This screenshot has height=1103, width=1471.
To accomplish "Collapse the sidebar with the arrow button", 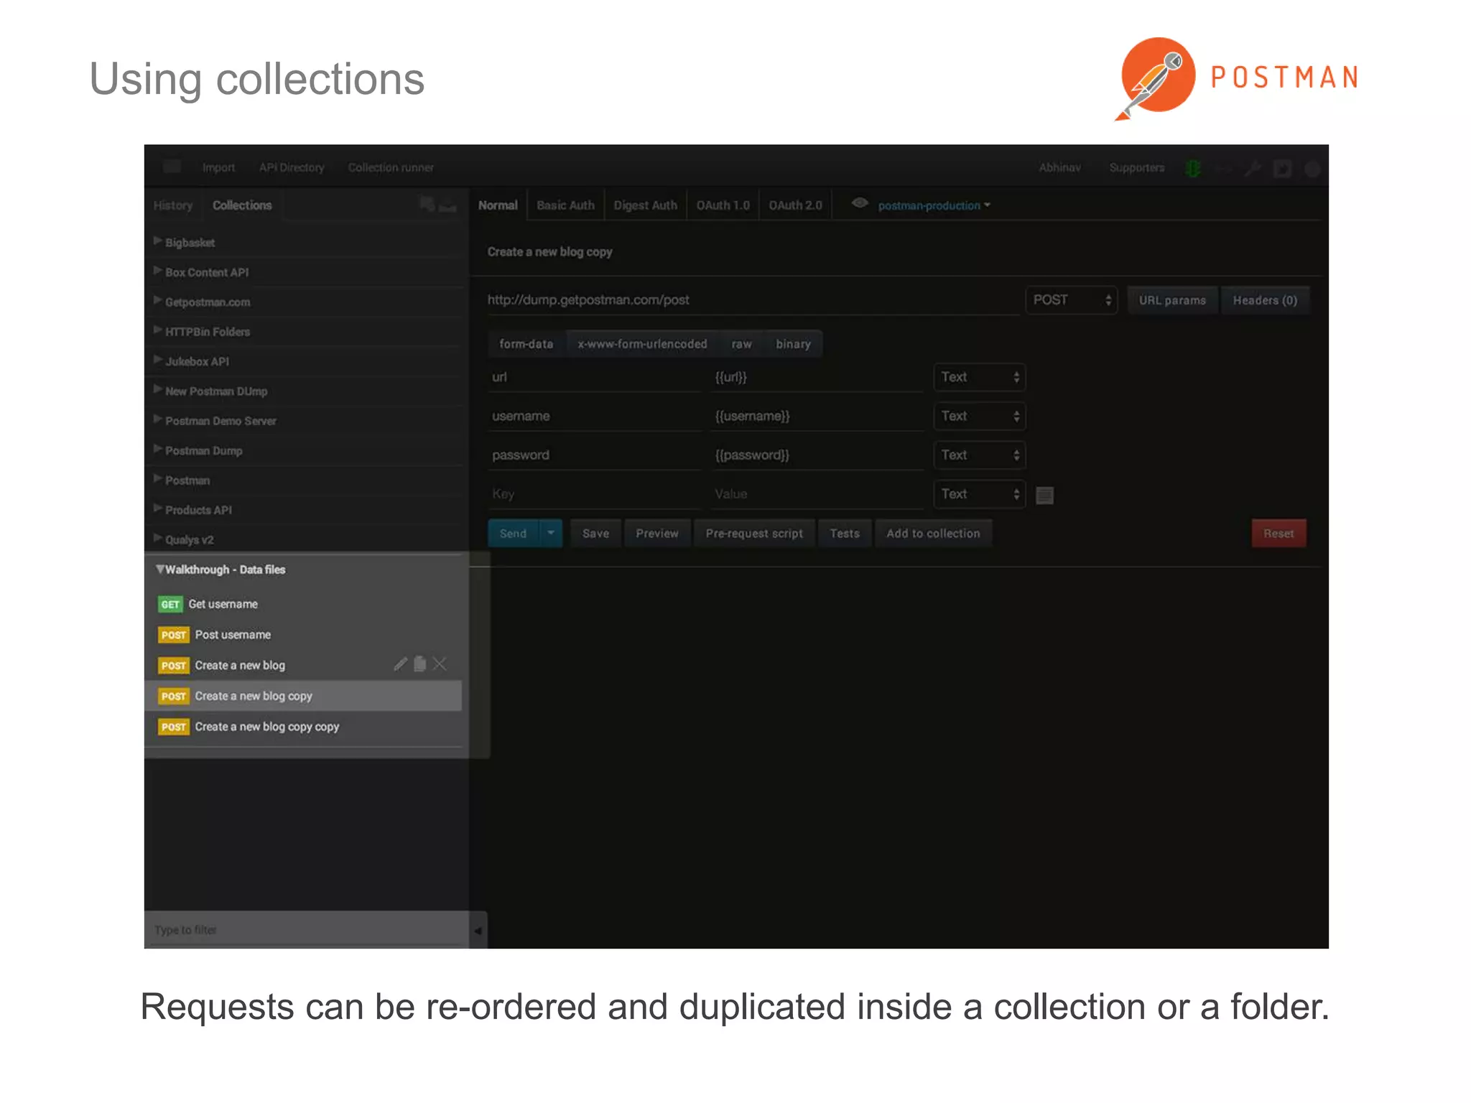I will pos(478,931).
